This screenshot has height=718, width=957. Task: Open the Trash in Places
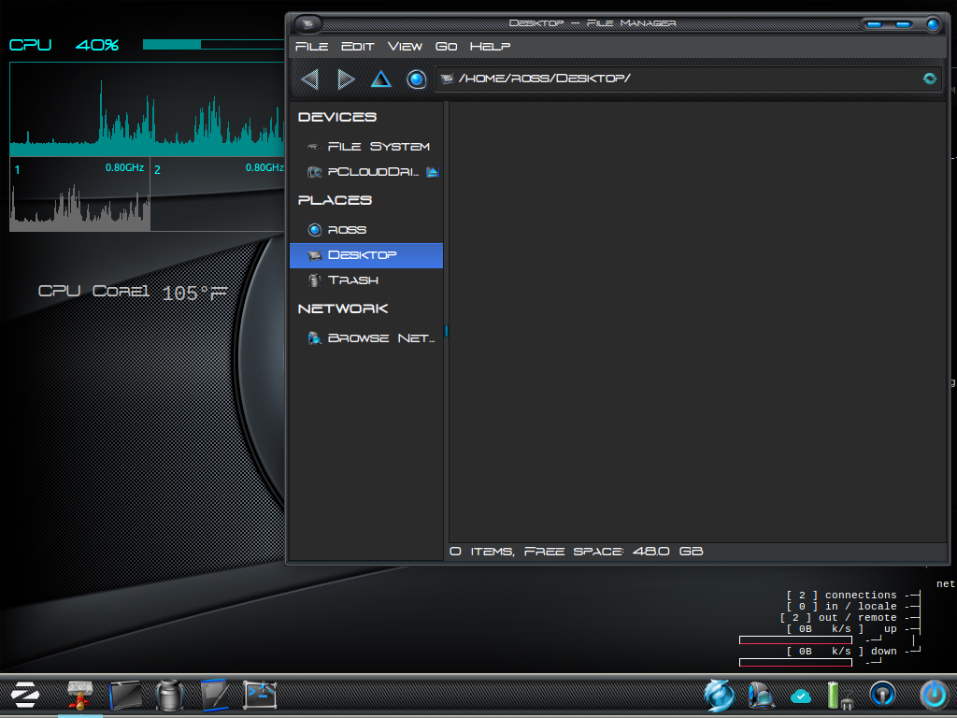point(352,280)
